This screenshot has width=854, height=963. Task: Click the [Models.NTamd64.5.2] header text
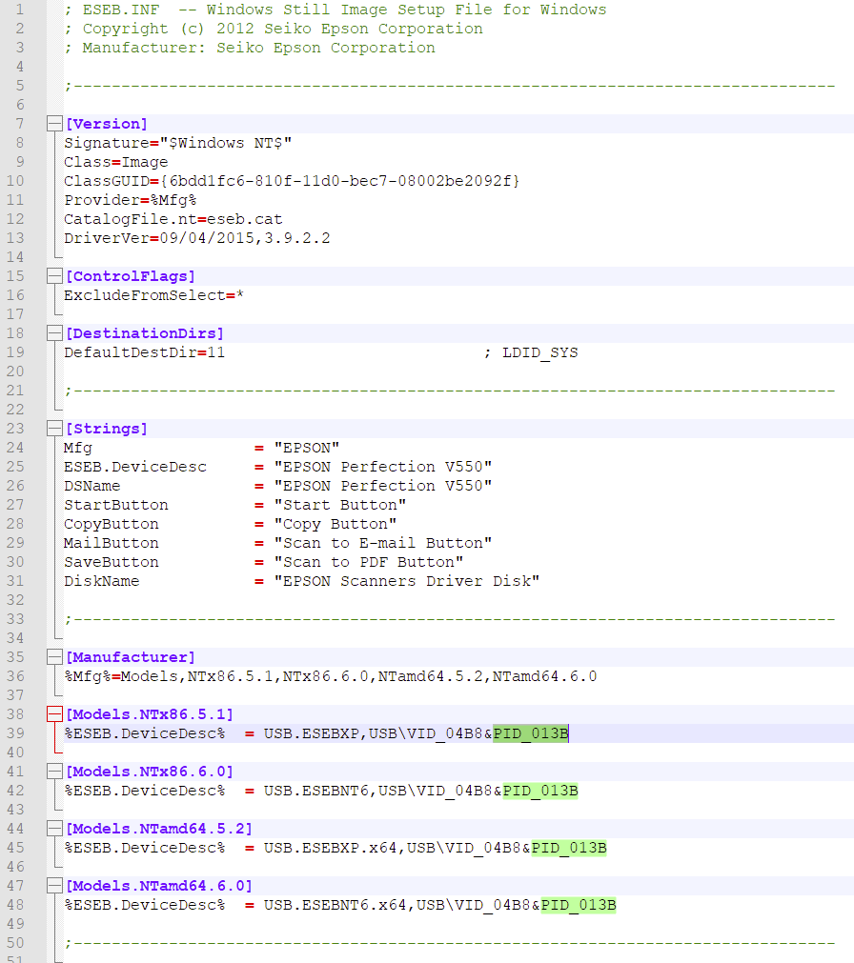point(158,828)
